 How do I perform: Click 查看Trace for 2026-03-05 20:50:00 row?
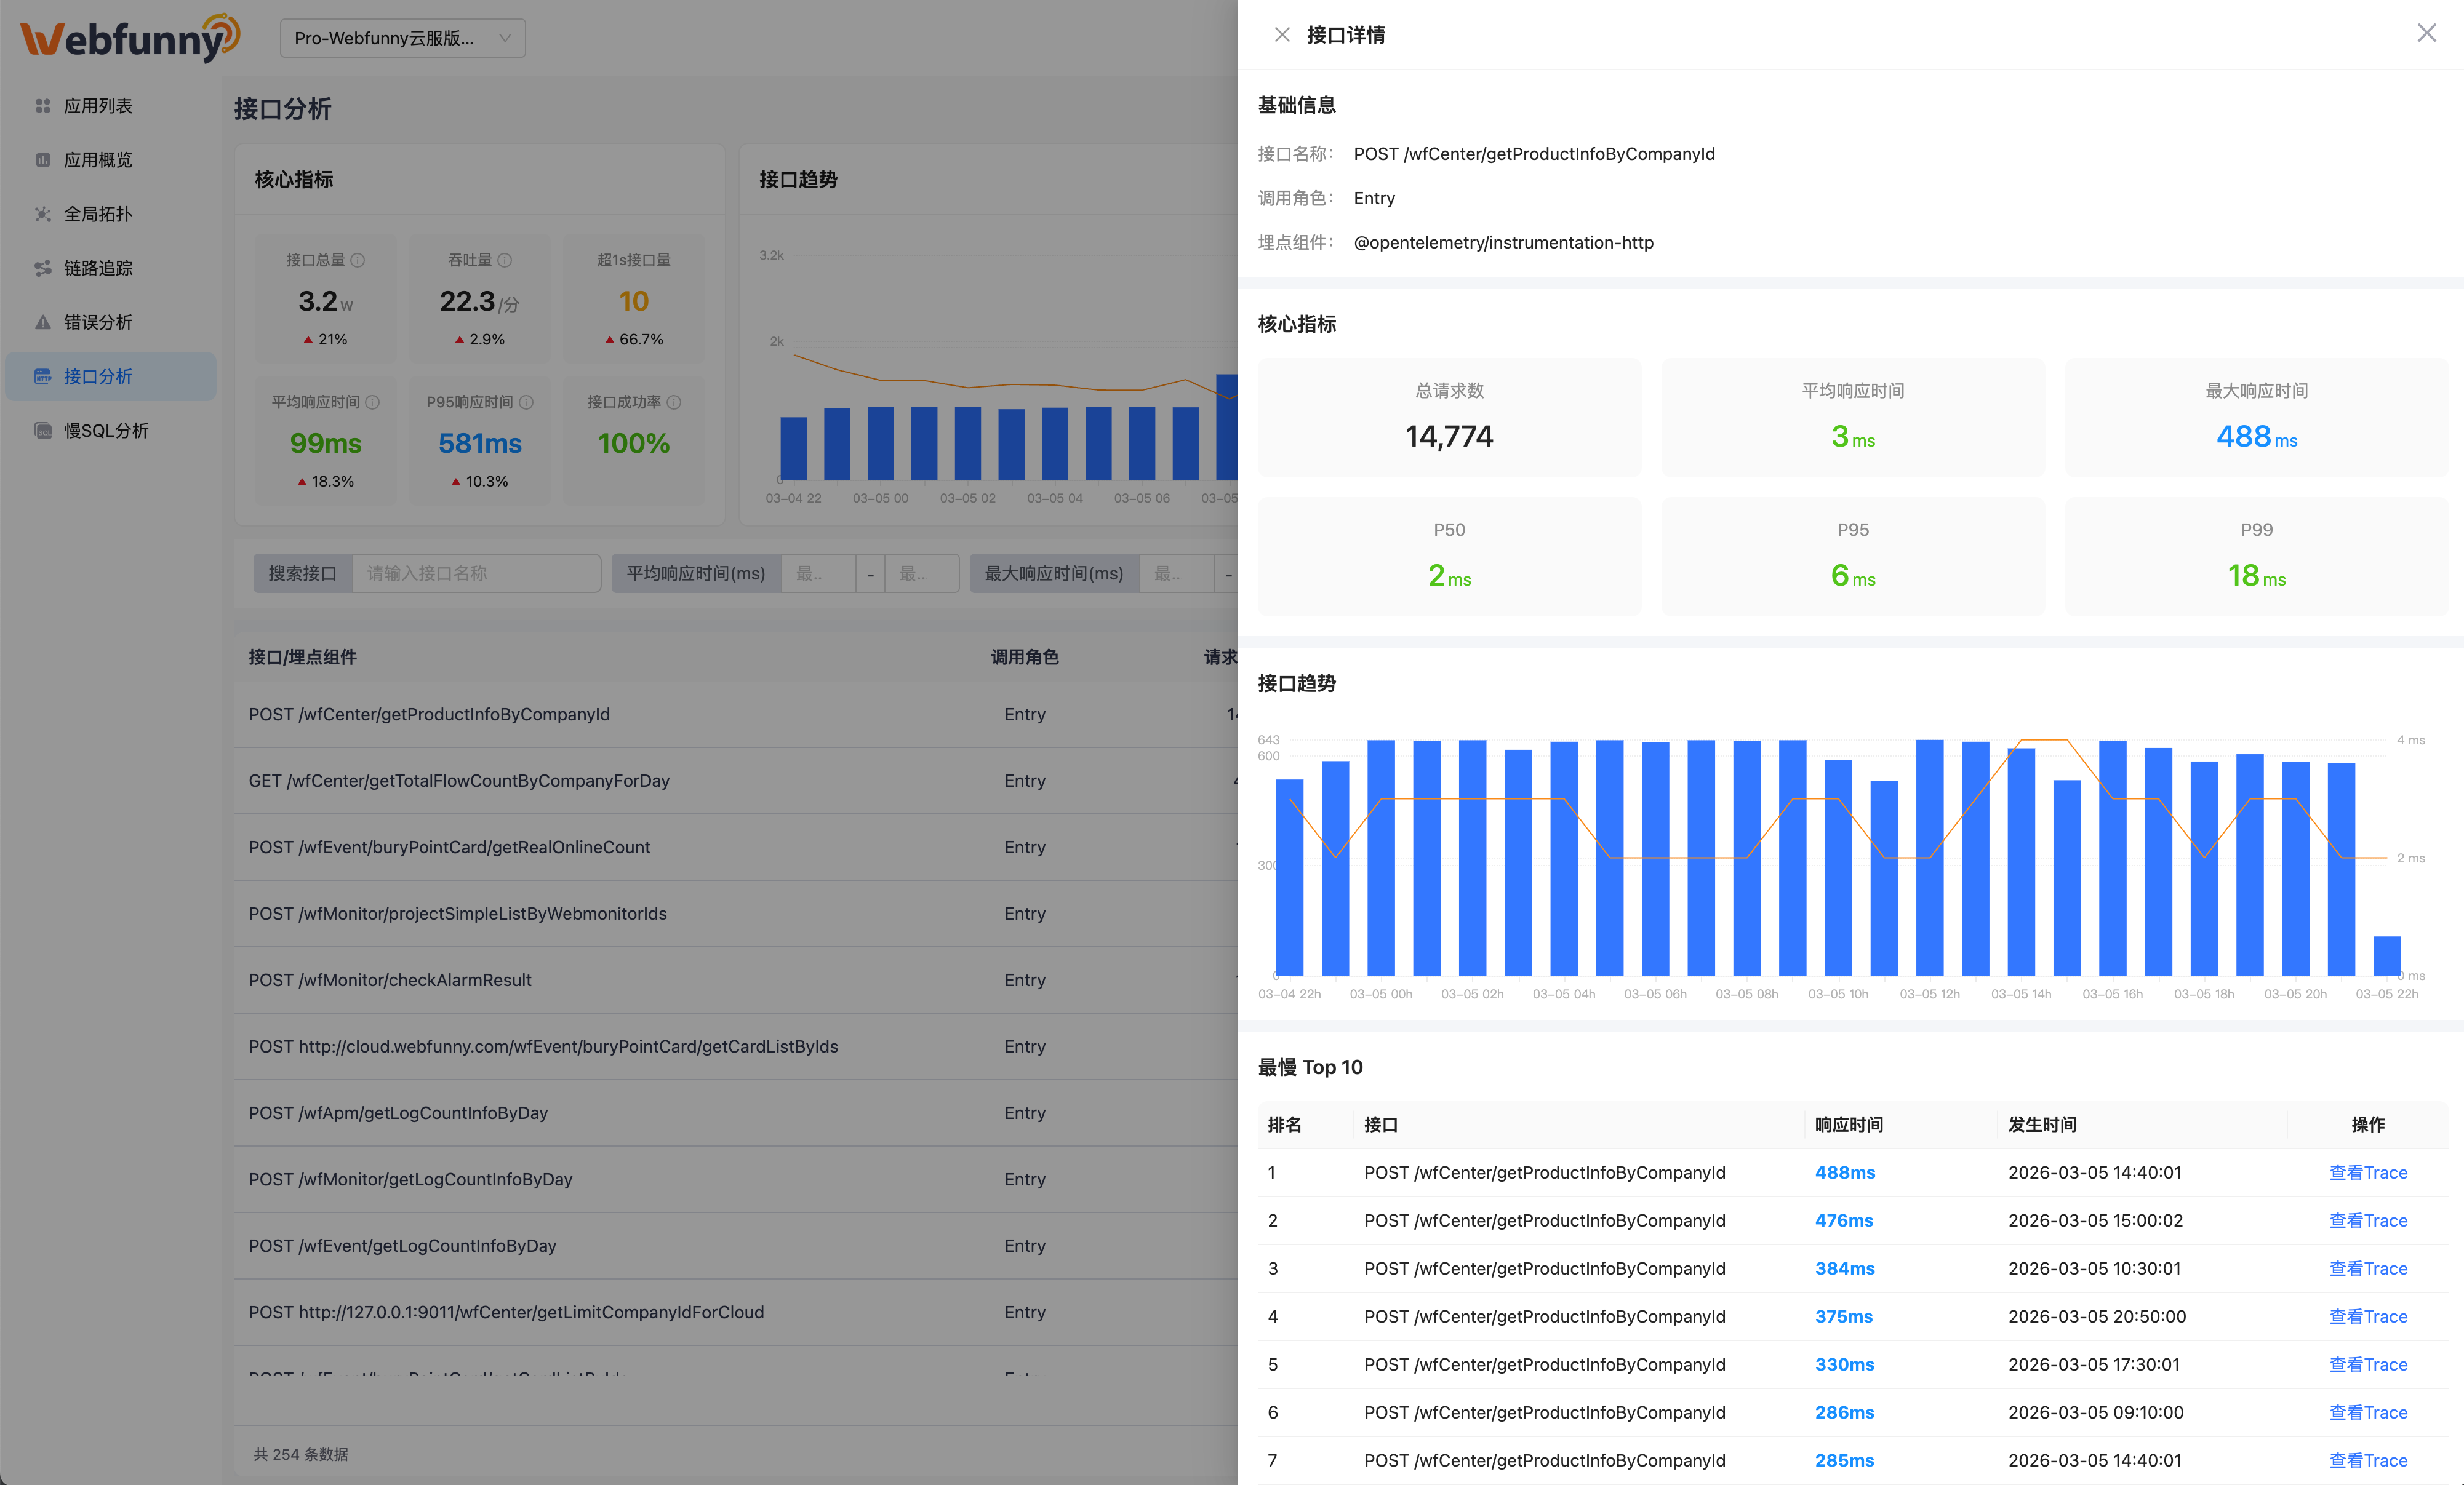pos(2367,1316)
